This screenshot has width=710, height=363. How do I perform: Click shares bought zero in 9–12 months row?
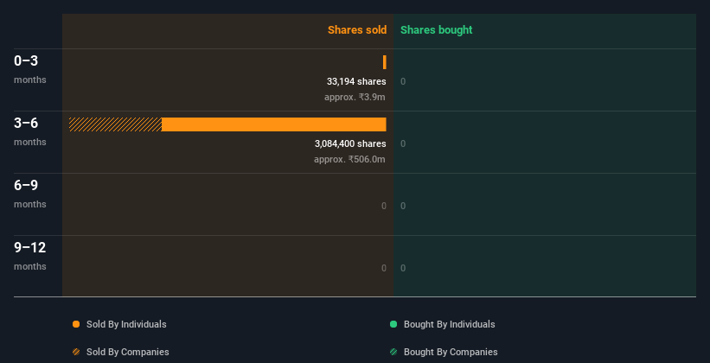coord(403,268)
